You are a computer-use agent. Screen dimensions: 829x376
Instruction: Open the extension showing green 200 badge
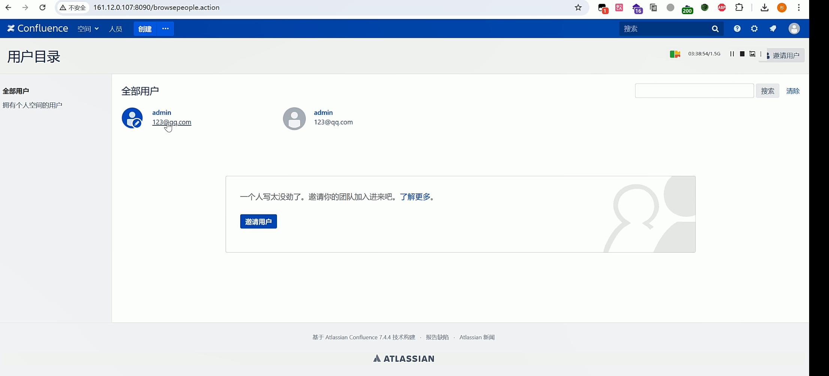pos(687,9)
